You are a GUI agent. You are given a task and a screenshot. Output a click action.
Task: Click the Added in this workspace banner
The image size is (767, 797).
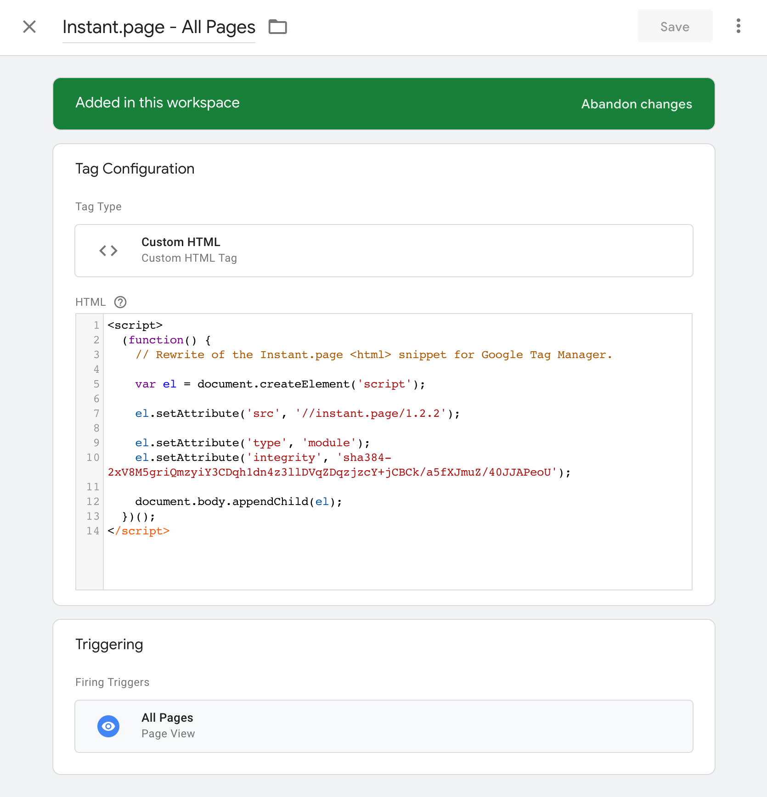[384, 104]
